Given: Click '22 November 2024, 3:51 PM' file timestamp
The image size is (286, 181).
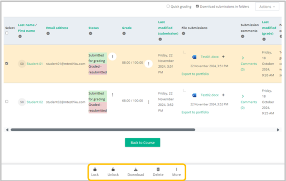Looking at the screenshot, I should [x=209, y=66].
